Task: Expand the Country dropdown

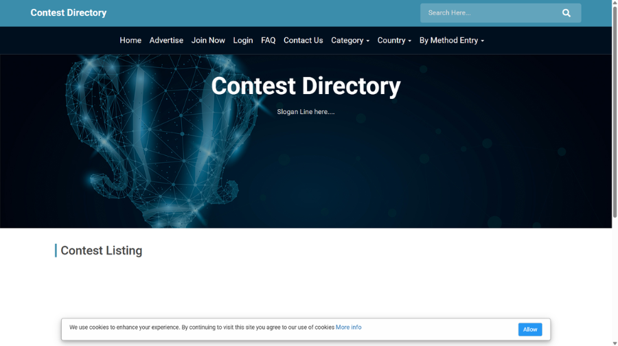Action: pos(394,41)
